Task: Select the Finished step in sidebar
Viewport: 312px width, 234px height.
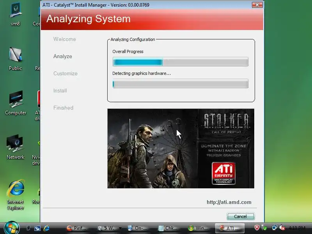Action: (63, 108)
